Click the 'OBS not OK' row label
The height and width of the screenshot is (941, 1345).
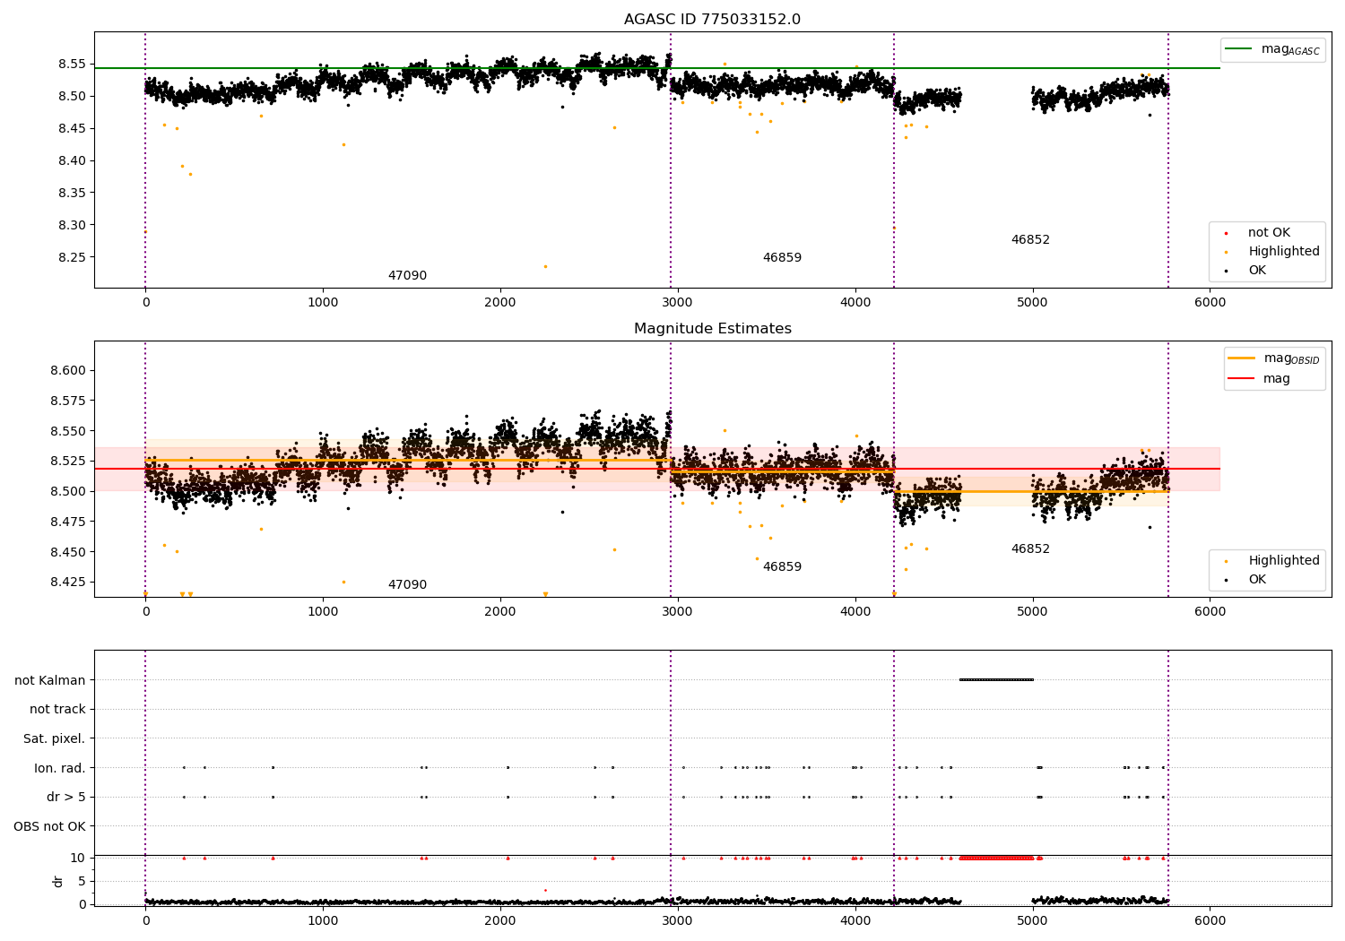(x=50, y=827)
